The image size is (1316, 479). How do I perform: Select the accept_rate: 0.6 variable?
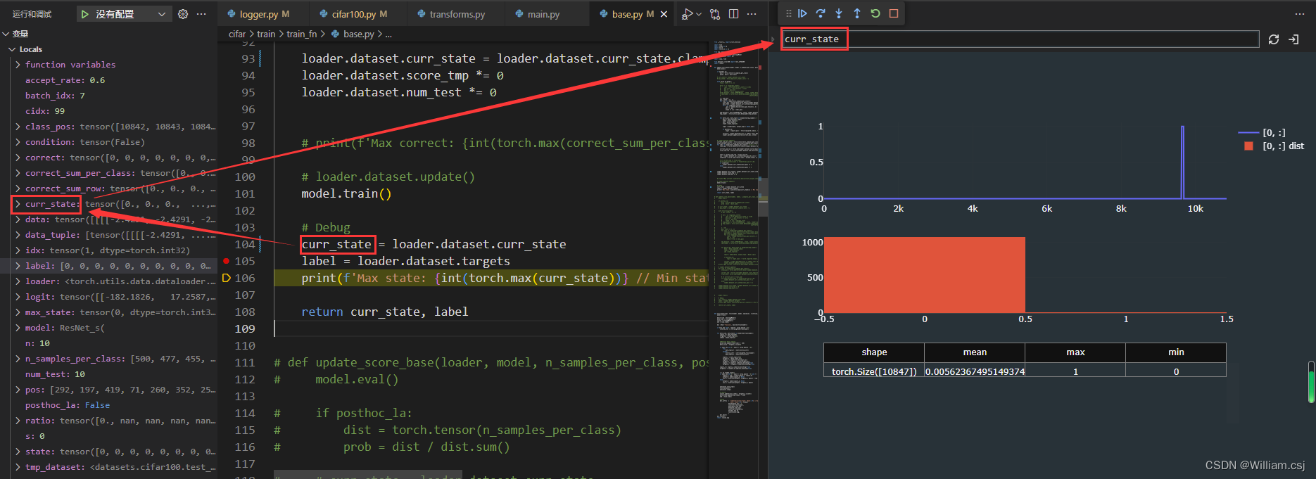point(65,80)
